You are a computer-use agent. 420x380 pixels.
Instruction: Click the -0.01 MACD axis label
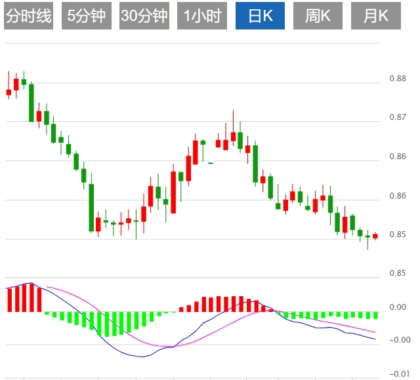pyautogui.click(x=398, y=373)
